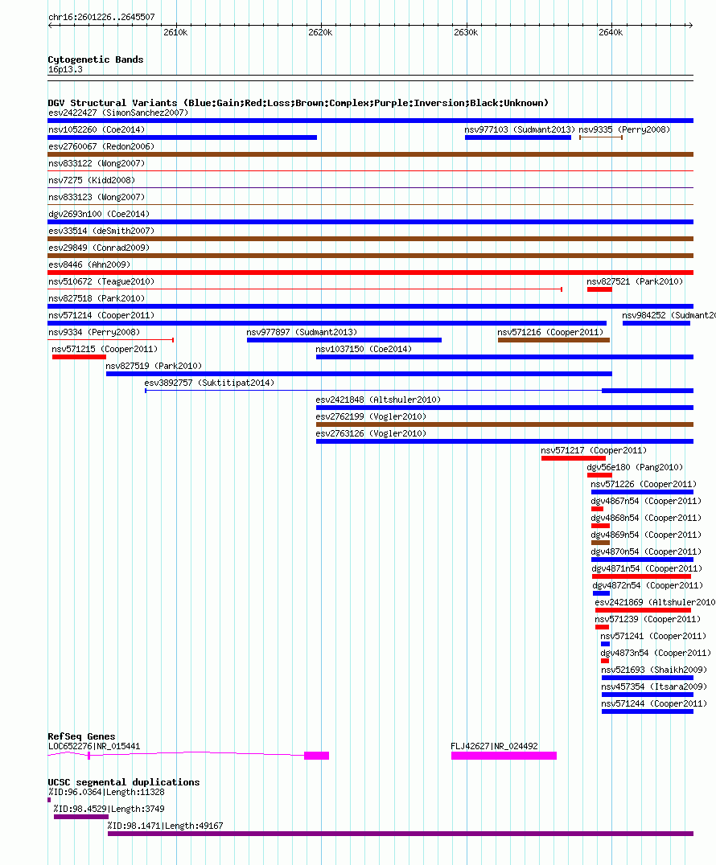Click the 2610k ruler position label
This screenshot has width=716, height=865.
coord(175,32)
